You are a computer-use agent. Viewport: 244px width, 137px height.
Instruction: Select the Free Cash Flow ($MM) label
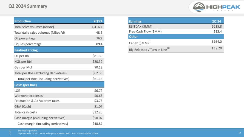pyautogui.click(x=145, y=31)
